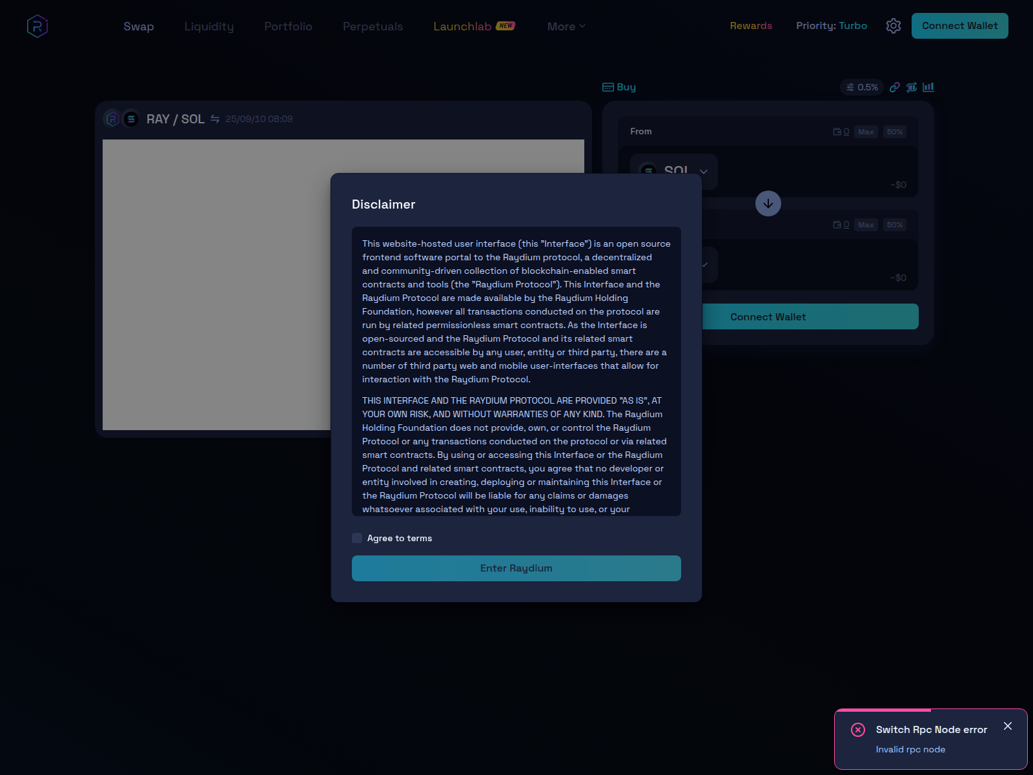The height and width of the screenshot is (775, 1033).
Task: Click the wallet balance icon in To row
Action: [837, 225]
